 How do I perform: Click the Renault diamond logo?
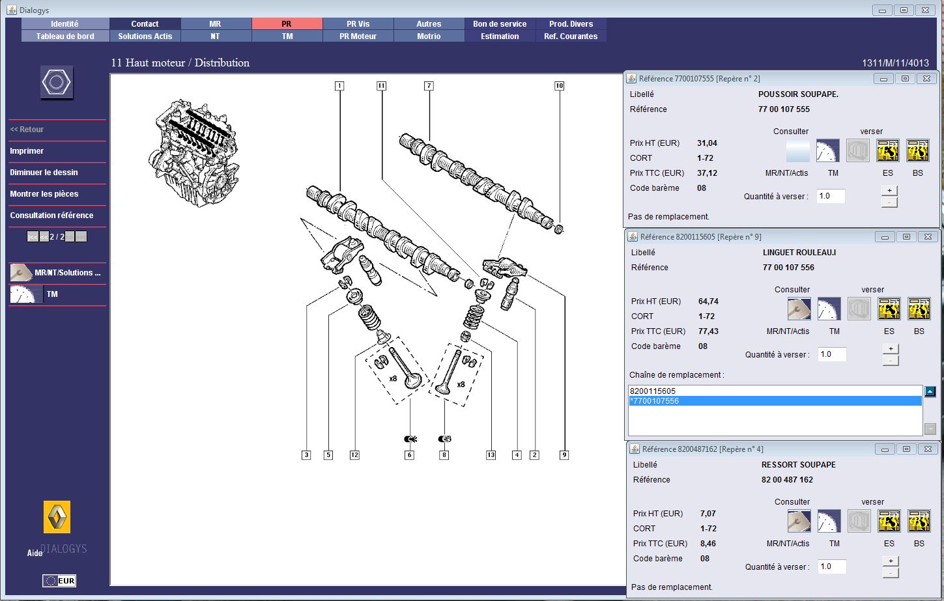point(57,517)
